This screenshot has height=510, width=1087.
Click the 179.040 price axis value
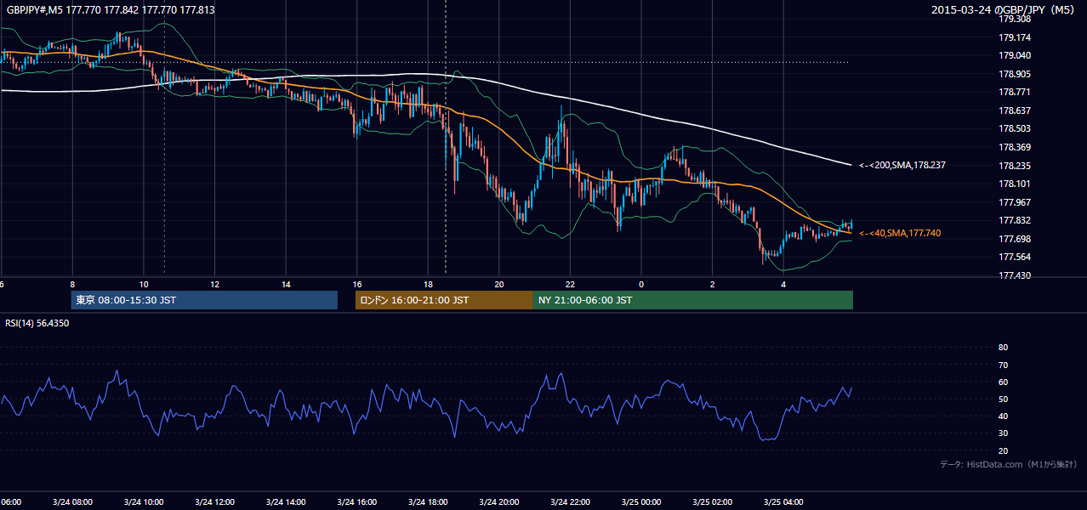(x=1013, y=55)
